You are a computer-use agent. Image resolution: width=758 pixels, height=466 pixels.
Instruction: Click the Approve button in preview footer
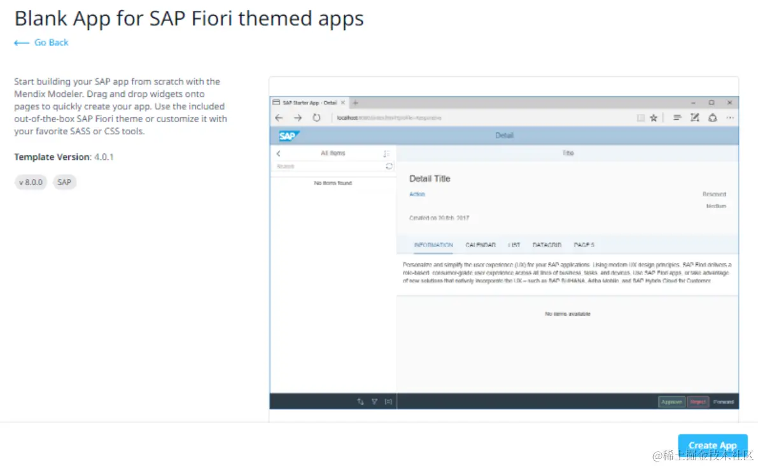pos(671,402)
